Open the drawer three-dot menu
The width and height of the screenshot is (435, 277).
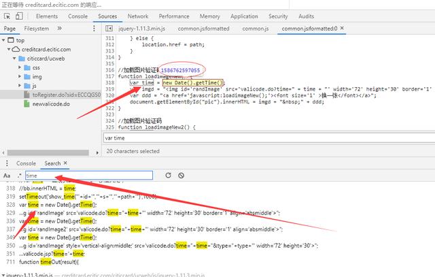pyautogui.click(x=7, y=163)
